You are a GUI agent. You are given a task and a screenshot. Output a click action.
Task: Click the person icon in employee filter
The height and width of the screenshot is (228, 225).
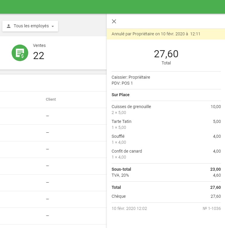(x=9, y=26)
